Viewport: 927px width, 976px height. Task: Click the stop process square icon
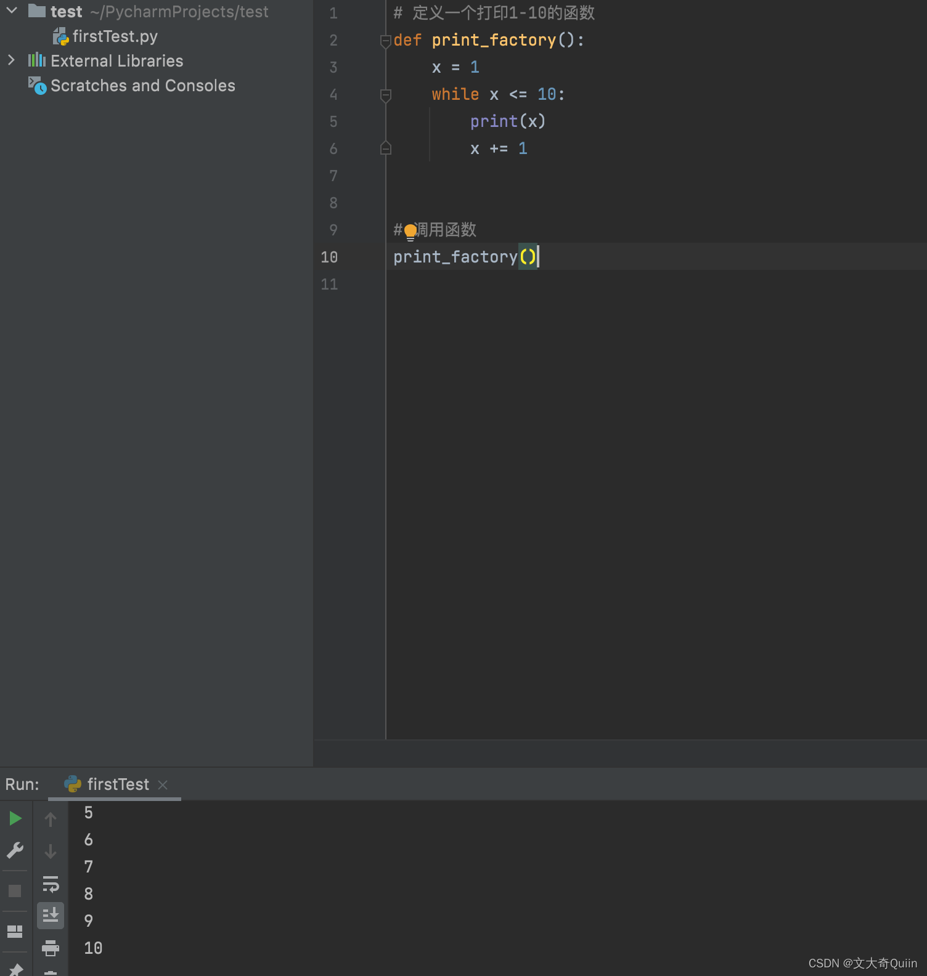(15, 891)
